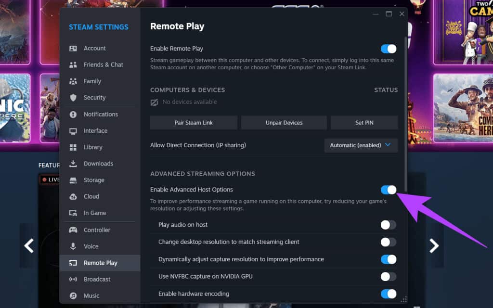
Task: Click the Music note icon
Action: pos(73,296)
